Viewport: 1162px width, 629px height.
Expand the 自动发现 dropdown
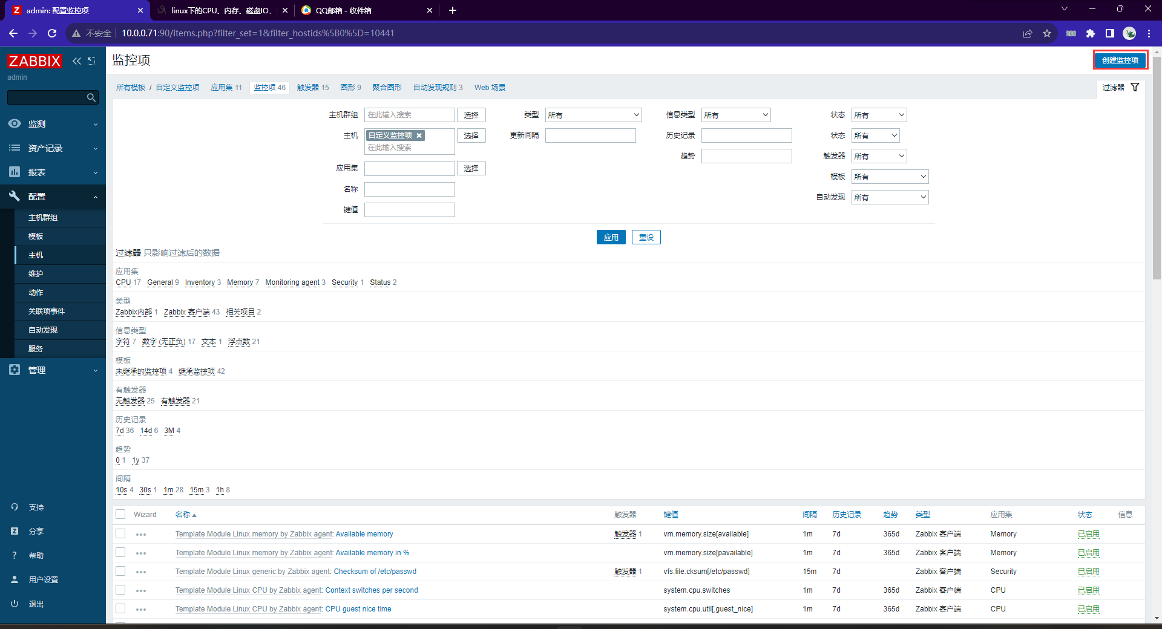tap(890, 197)
